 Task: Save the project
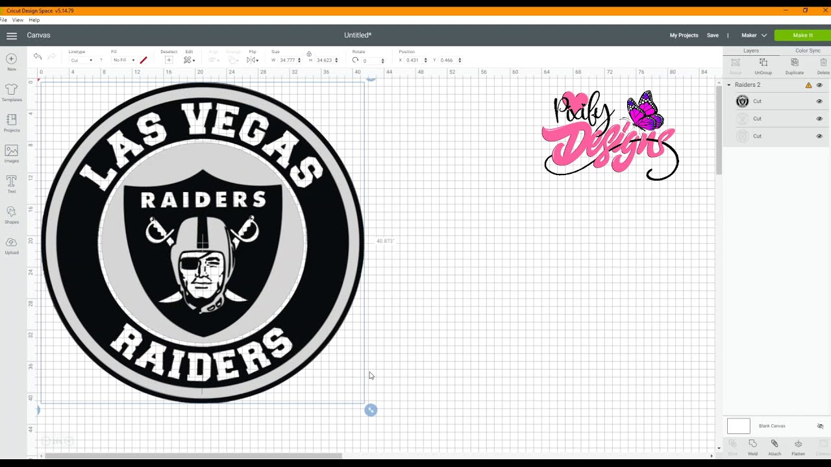(712, 36)
